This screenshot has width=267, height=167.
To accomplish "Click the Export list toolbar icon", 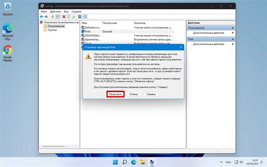I will pyautogui.click(x=73, y=16).
